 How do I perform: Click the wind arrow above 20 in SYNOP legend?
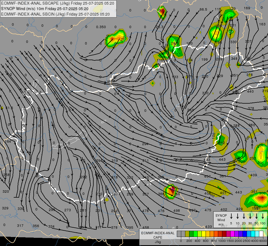(x=244, y=216)
